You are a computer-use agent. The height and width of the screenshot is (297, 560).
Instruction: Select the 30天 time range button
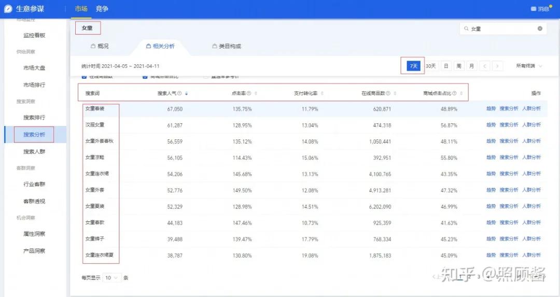click(x=431, y=66)
